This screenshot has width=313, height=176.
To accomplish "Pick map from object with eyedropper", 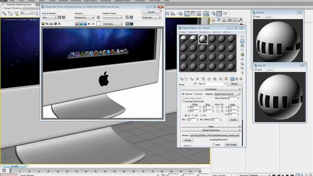I will coord(195,84).
